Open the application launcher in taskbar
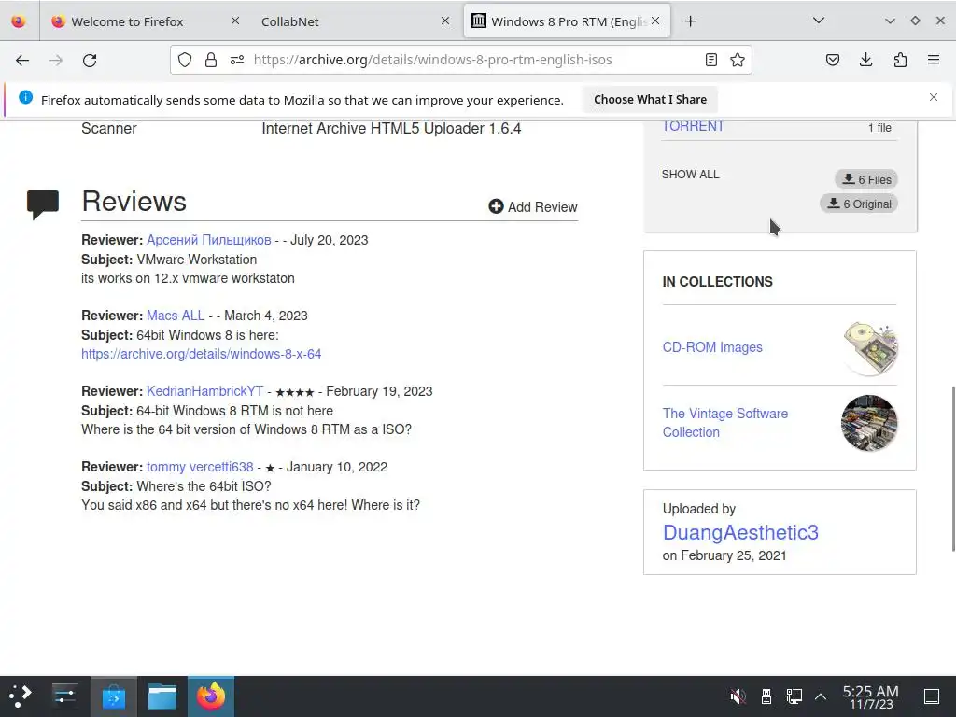Viewport: 956px width, 717px height. click(x=21, y=696)
